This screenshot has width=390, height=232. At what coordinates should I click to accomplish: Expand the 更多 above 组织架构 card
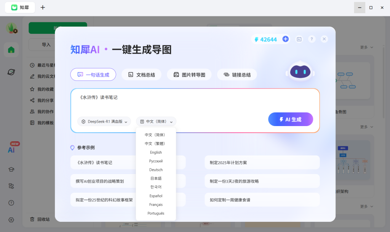[367, 127]
